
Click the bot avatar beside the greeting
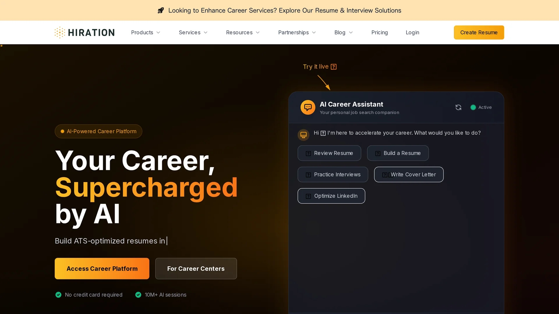tap(303, 135)
